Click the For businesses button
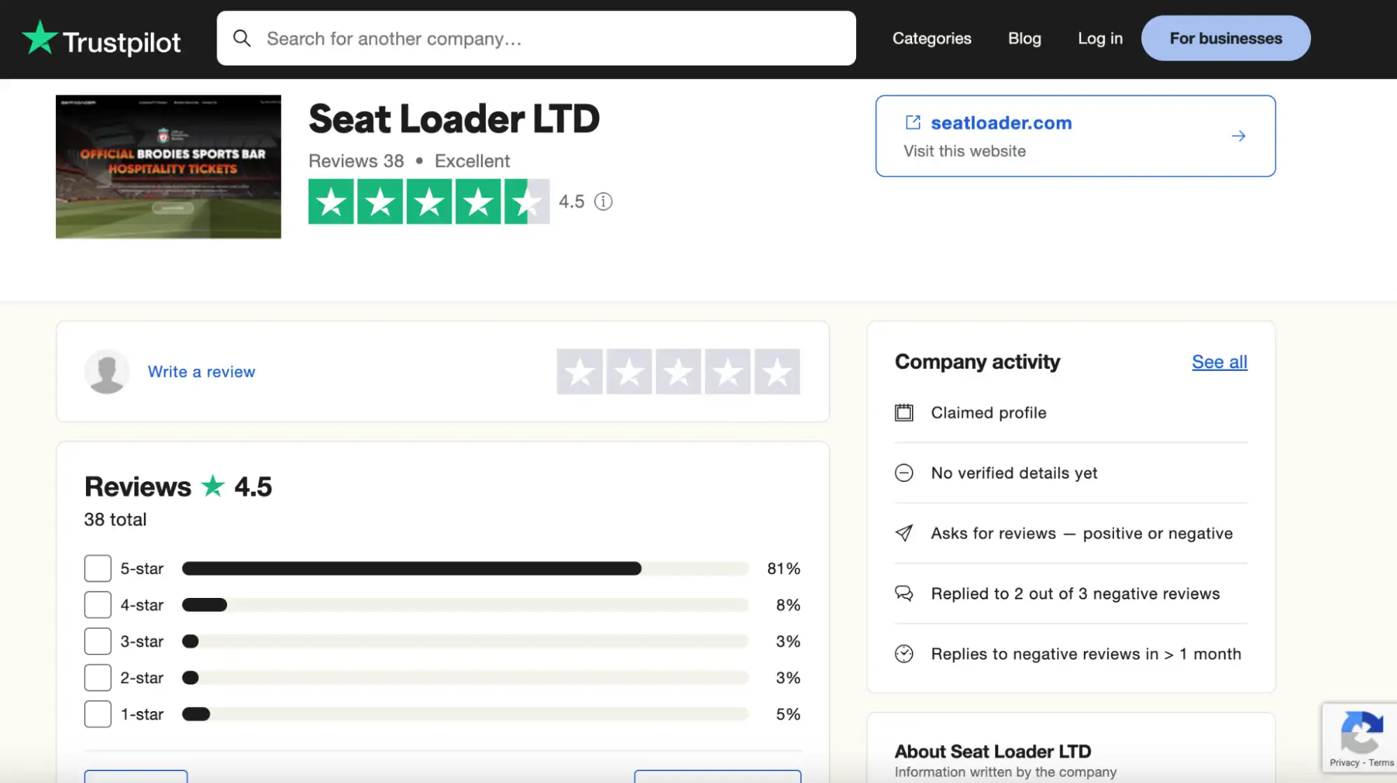This screenshot has height=783, width=1397. tap(1225, 38)
